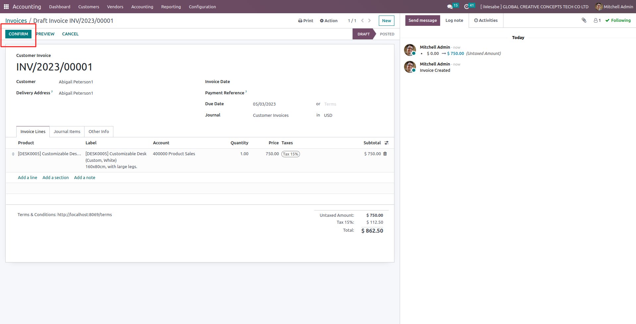Delete the invoice line with trash icon

(x=385, y=154)
